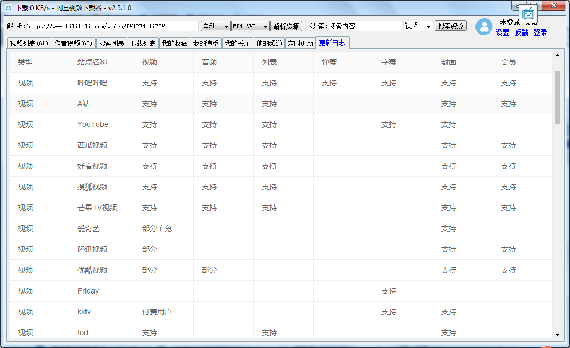Close the 闪豆视频下载器 window
This screenshot has height=348, width=570.
pos(553,5)
